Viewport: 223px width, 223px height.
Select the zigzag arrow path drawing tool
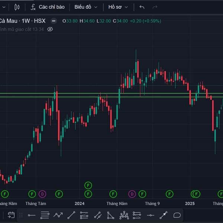coord(58,215)
